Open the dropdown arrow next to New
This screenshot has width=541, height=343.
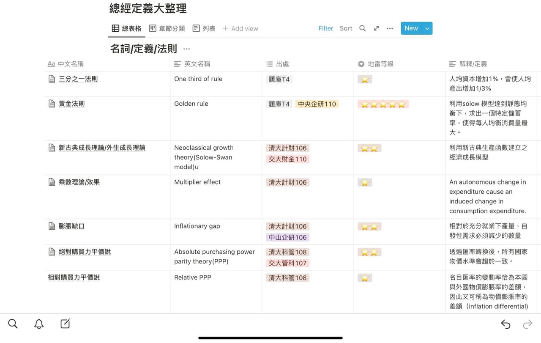[x=427, y=28]
